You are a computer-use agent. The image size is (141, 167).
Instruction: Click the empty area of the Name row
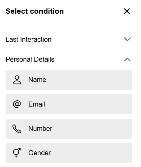89,80
